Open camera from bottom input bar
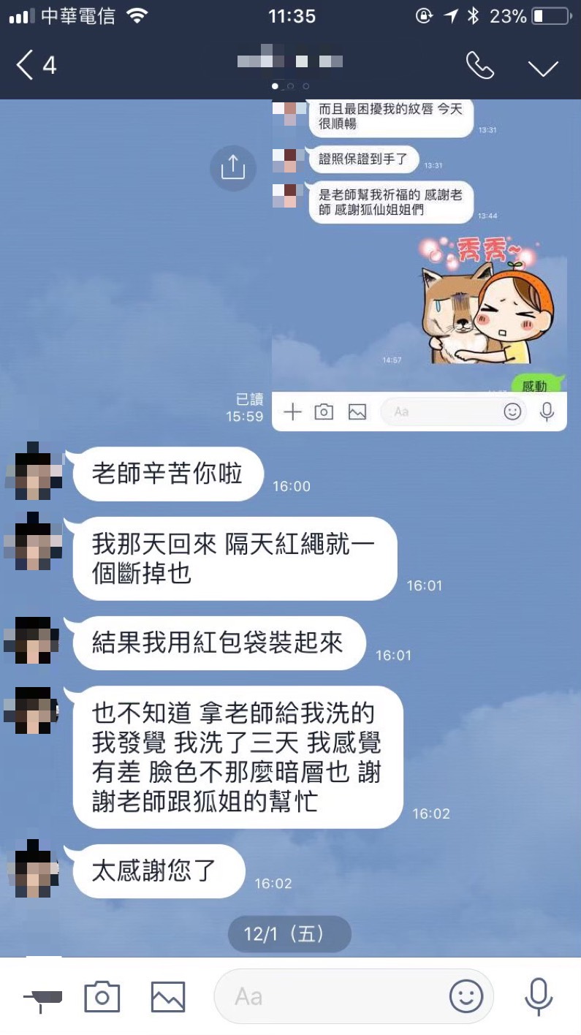 [x=102, y=996]
